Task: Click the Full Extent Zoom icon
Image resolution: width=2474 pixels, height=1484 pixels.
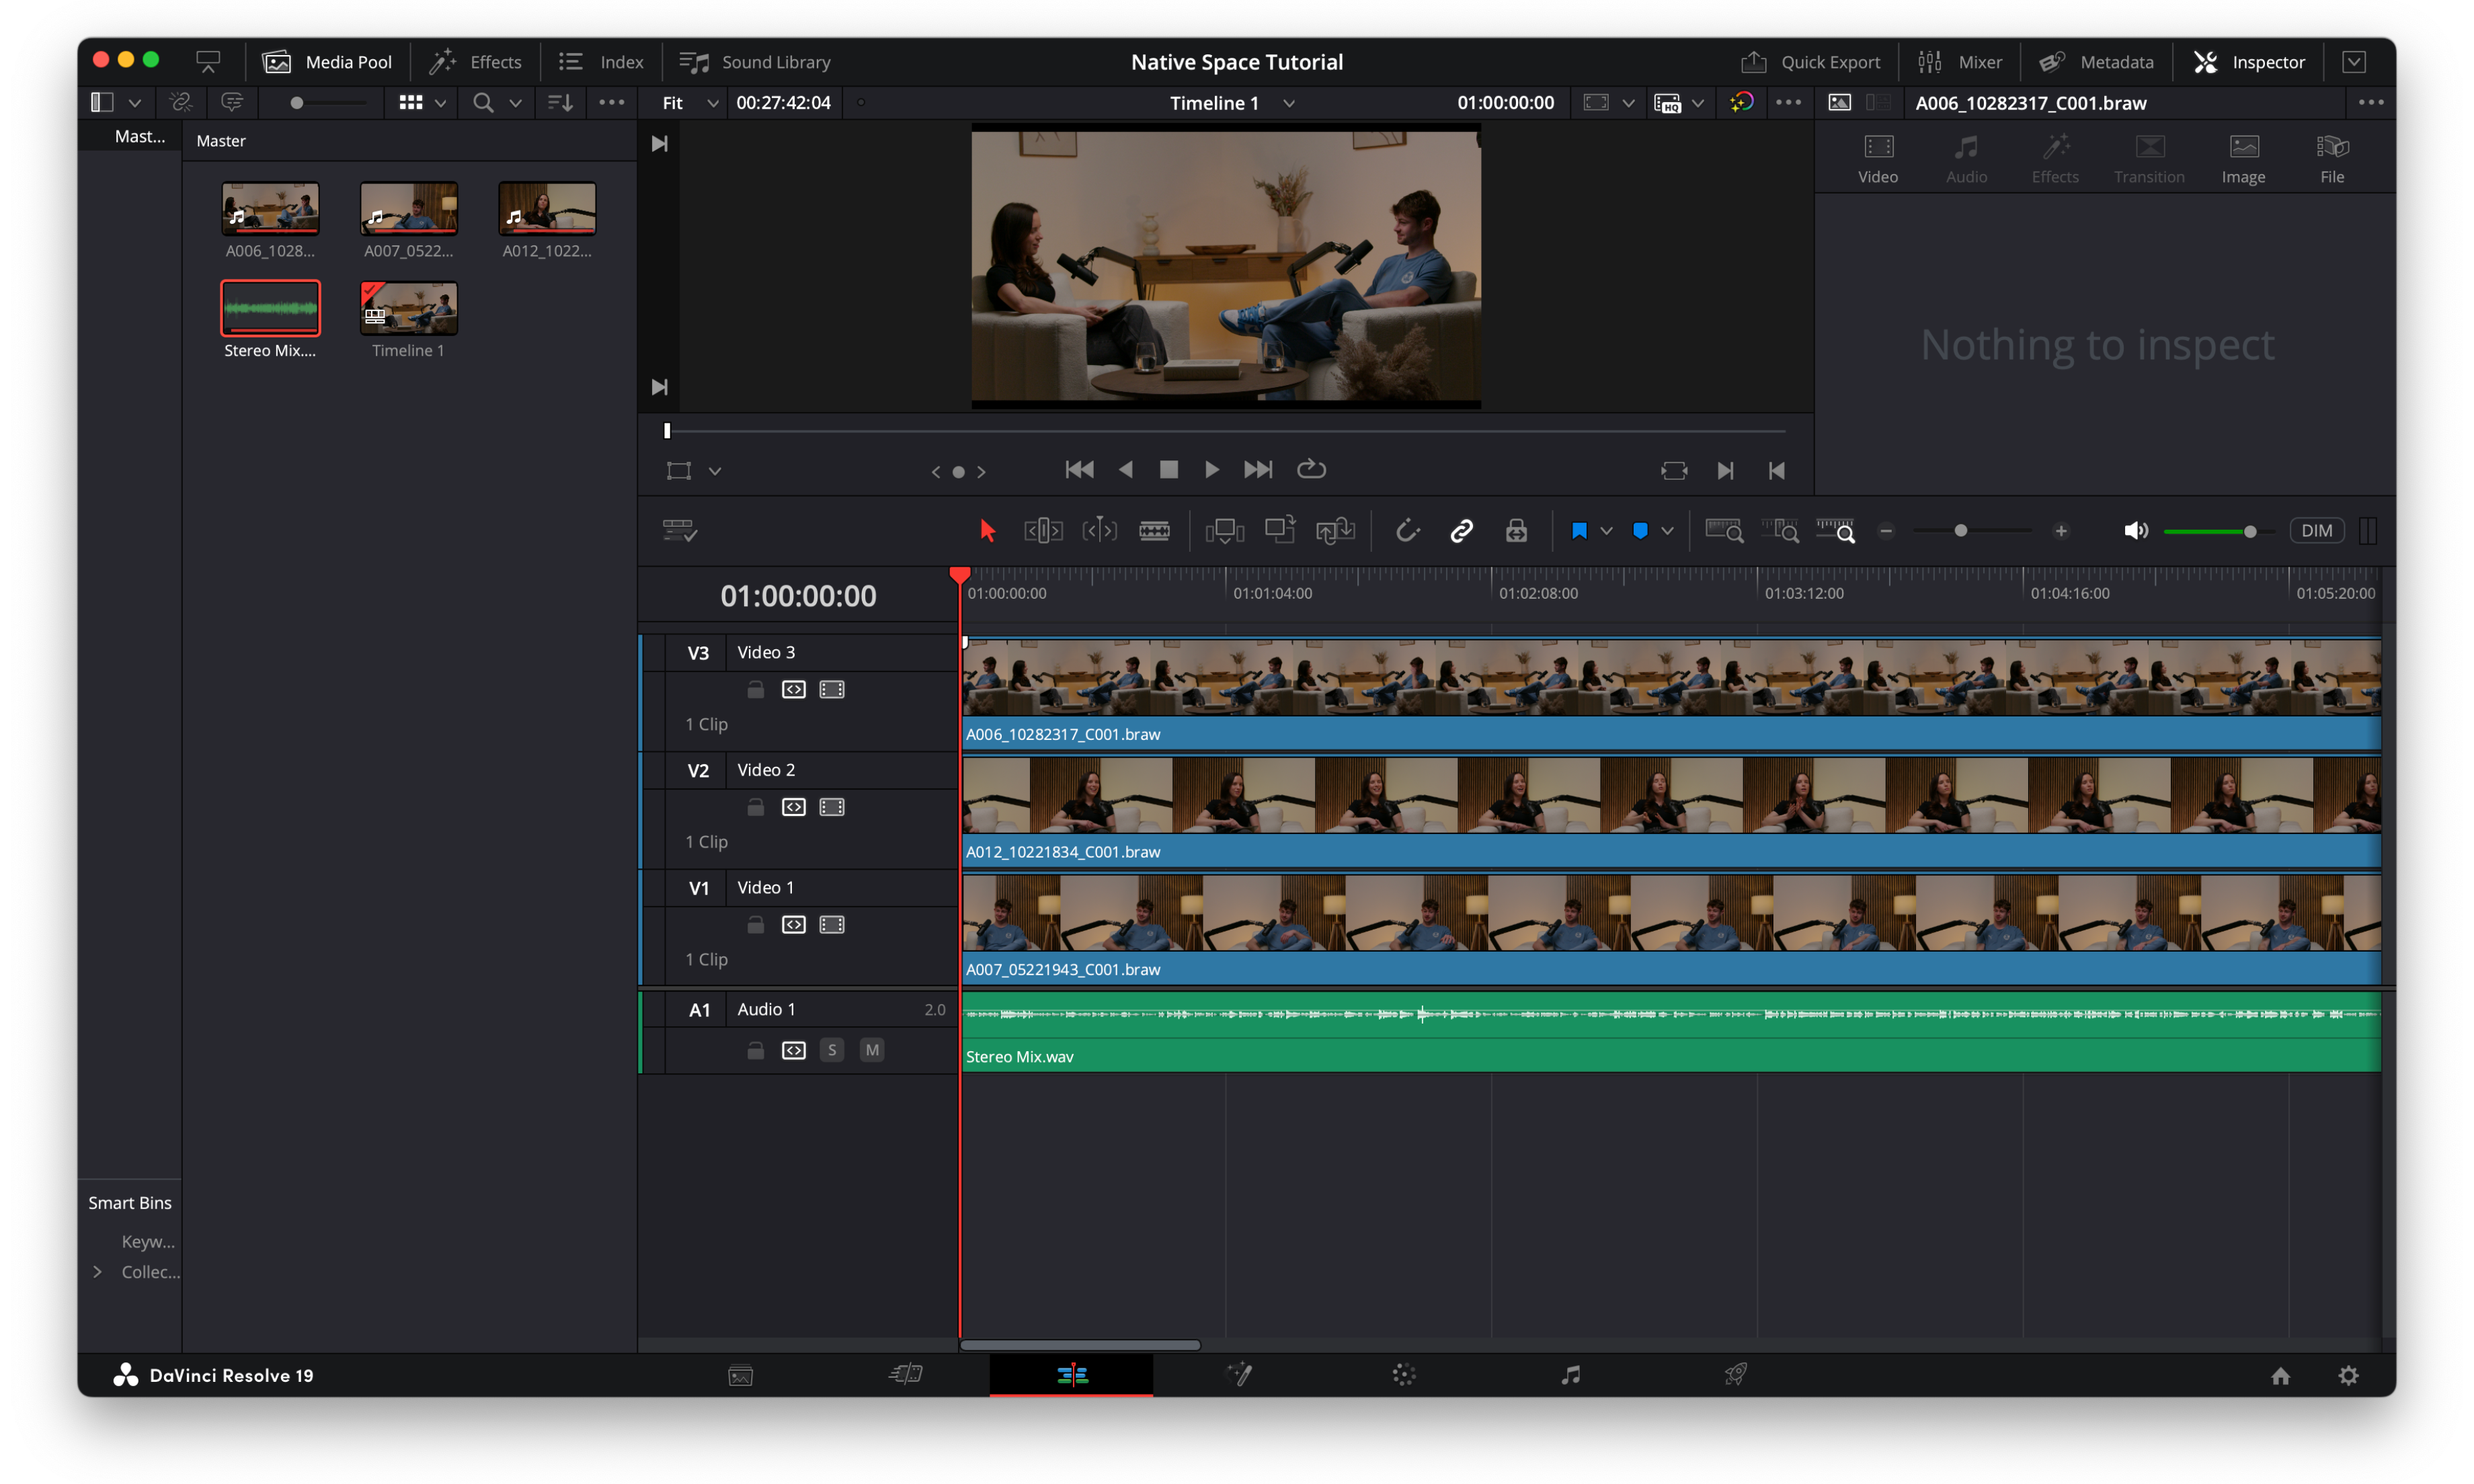Action: point(1724,530)
